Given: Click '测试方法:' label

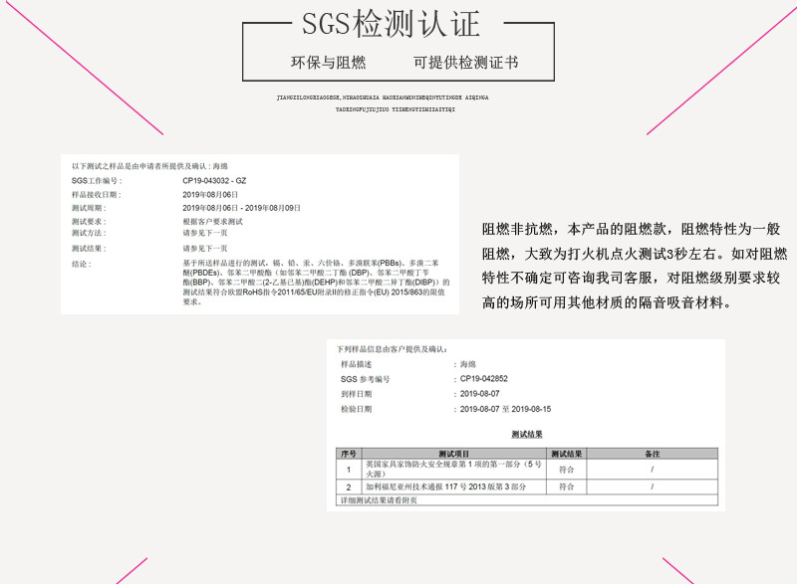Looking at the screenshot, I should pos(89,233).
